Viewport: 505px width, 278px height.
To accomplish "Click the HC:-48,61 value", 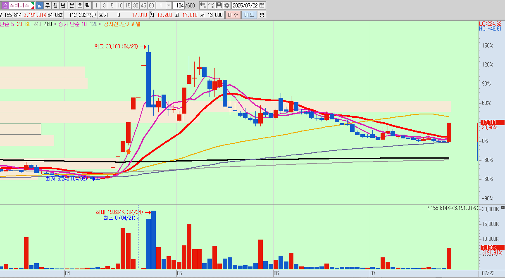I will (x=491, y=29).
